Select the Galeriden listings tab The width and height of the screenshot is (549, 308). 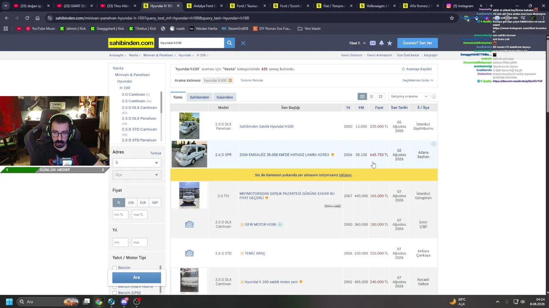pyautogui.click(x=225, y=97)
